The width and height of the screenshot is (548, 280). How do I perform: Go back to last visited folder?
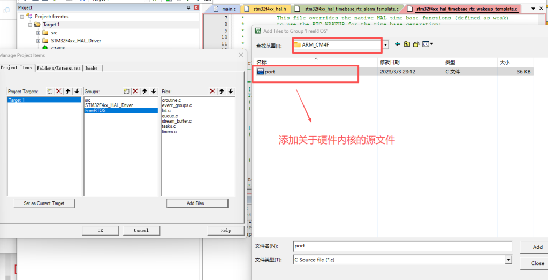(x=398, y=44)
